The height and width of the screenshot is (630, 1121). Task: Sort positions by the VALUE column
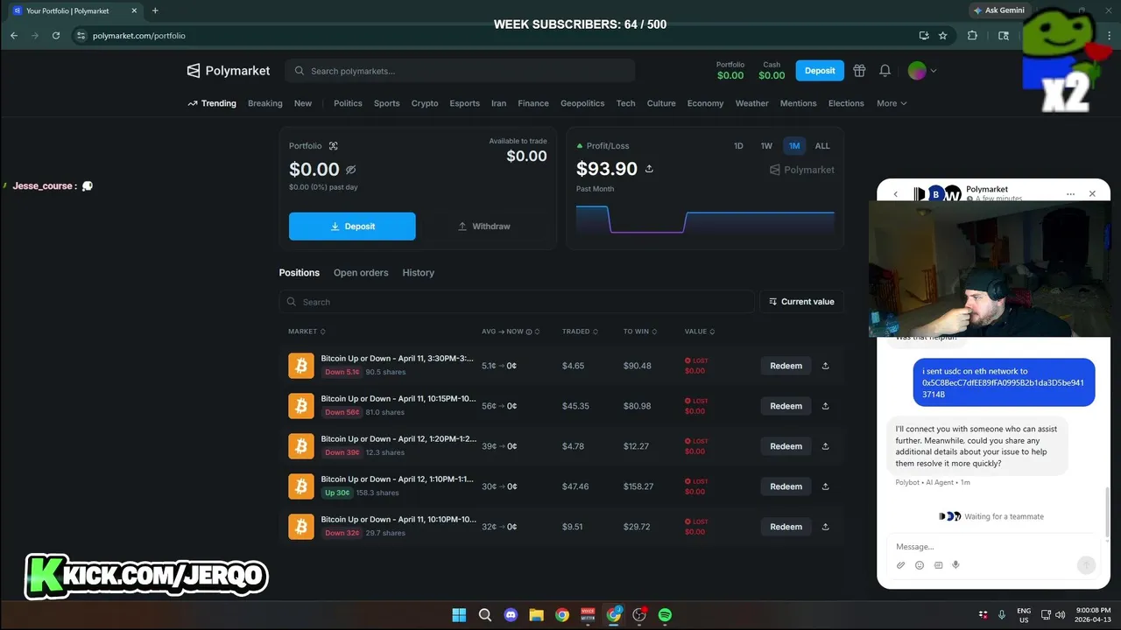700,332
